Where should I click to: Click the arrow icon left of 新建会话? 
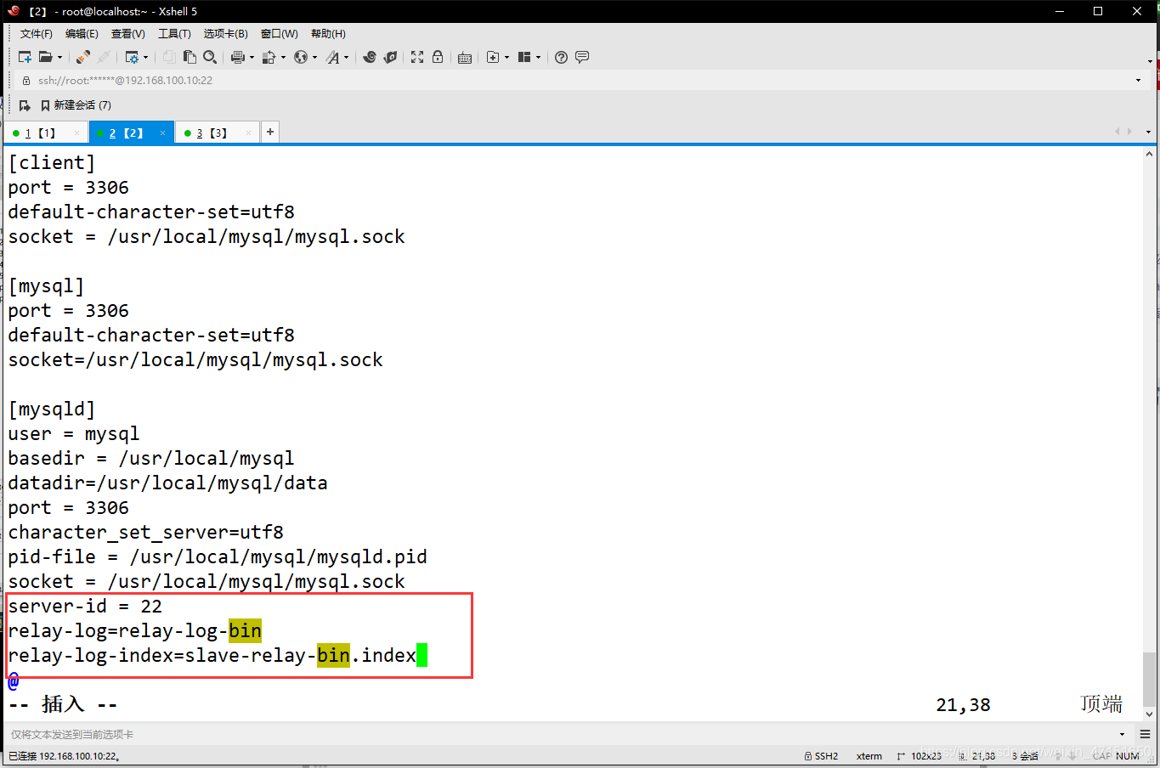pos(25,105)
